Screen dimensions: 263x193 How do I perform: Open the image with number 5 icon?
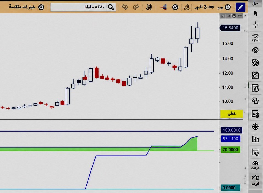tap(255, 114)
